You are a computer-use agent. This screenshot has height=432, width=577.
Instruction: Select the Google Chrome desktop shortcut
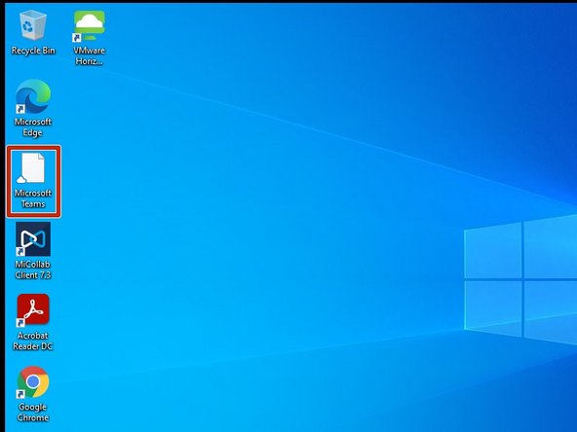(33, 382)
